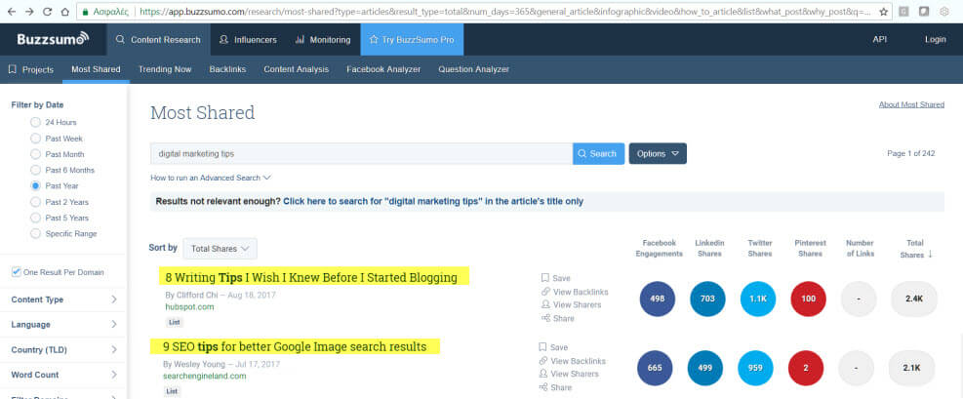Click Pinterest shares circle showing 100

click(x=808, y=299)
